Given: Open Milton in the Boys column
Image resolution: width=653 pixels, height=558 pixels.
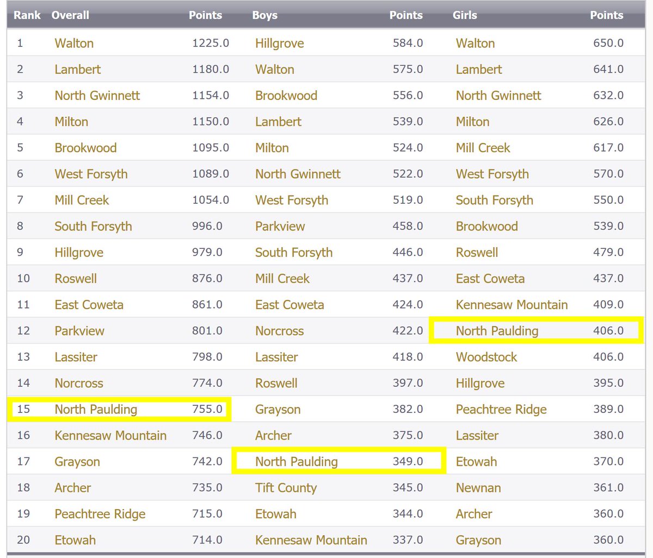Looking at the screenshot, I should point(272,148).
